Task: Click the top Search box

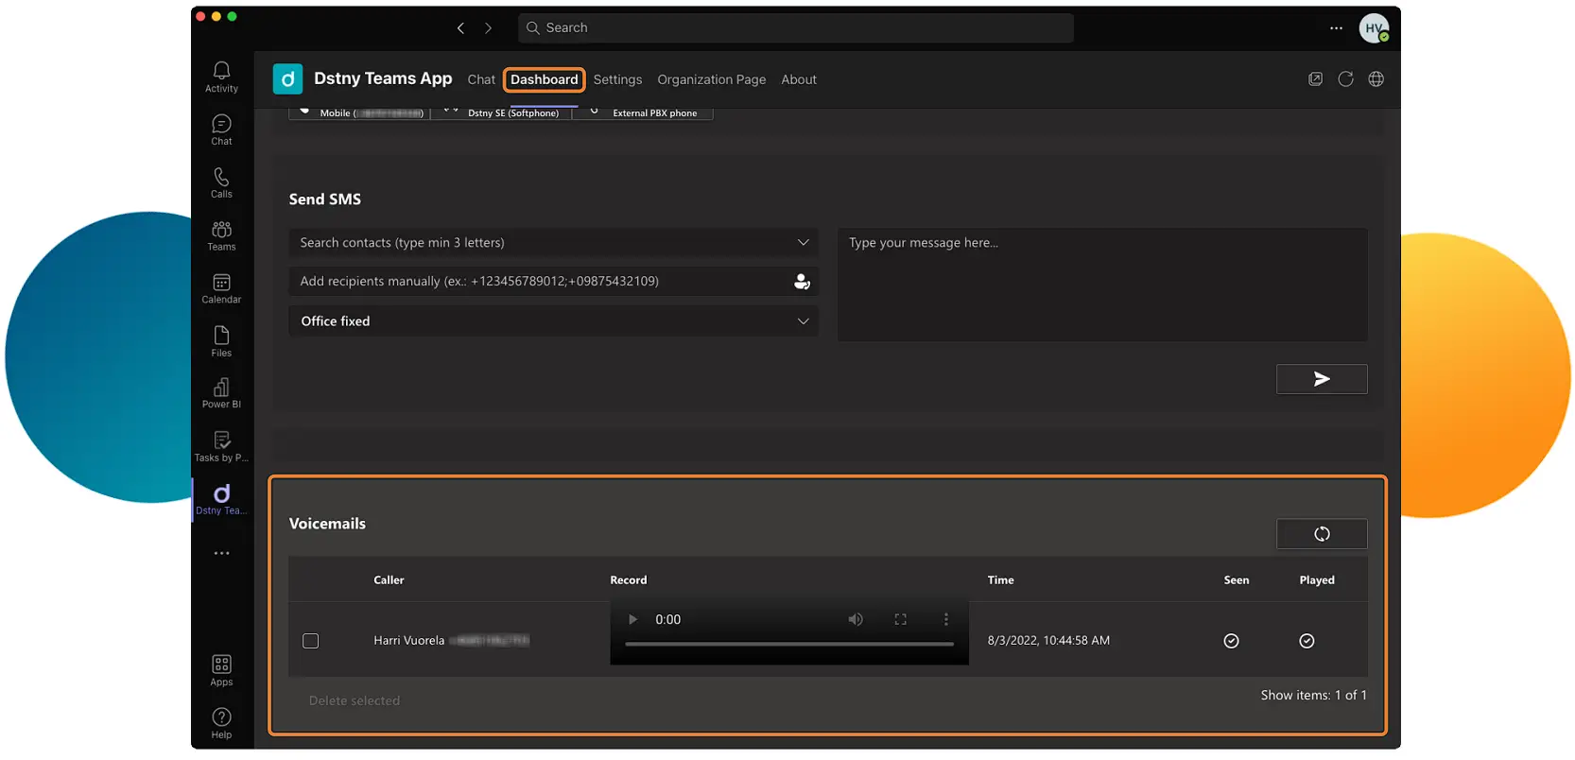Action: tap(796, 28)
